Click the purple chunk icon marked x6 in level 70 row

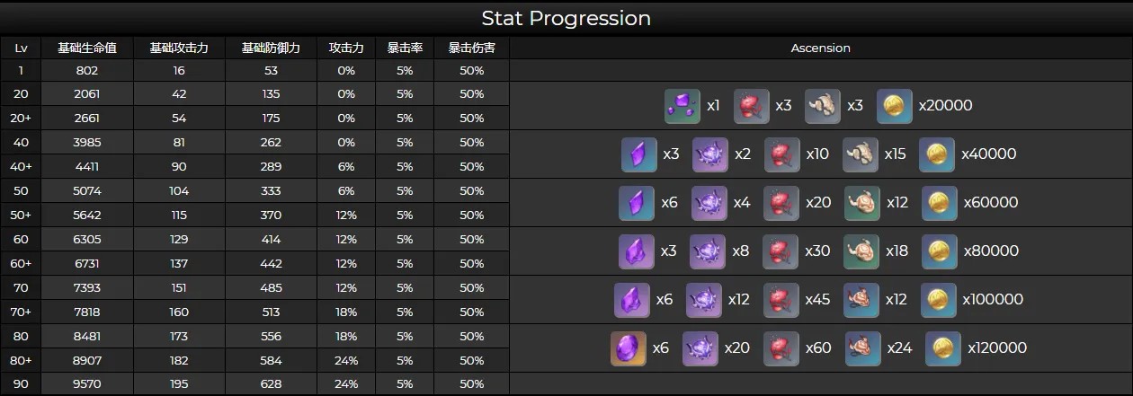click(x=632, y=300)
